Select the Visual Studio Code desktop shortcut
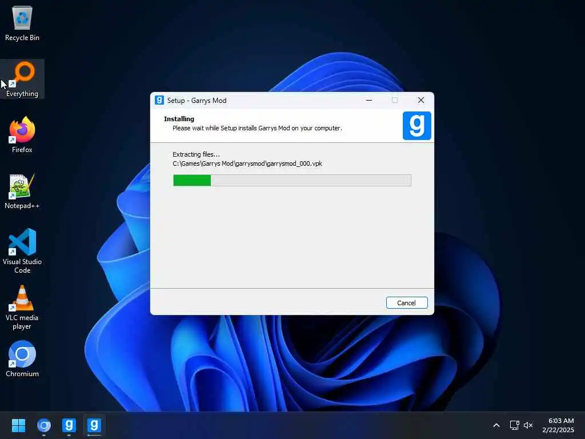This screenshot has width=585, height=439. [22, 252]
